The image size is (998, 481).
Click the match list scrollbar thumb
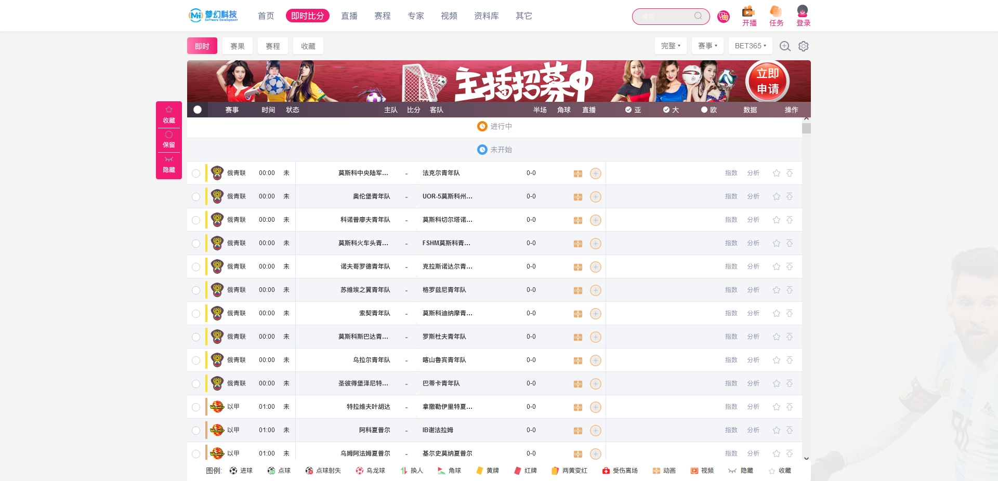[806, 128]
